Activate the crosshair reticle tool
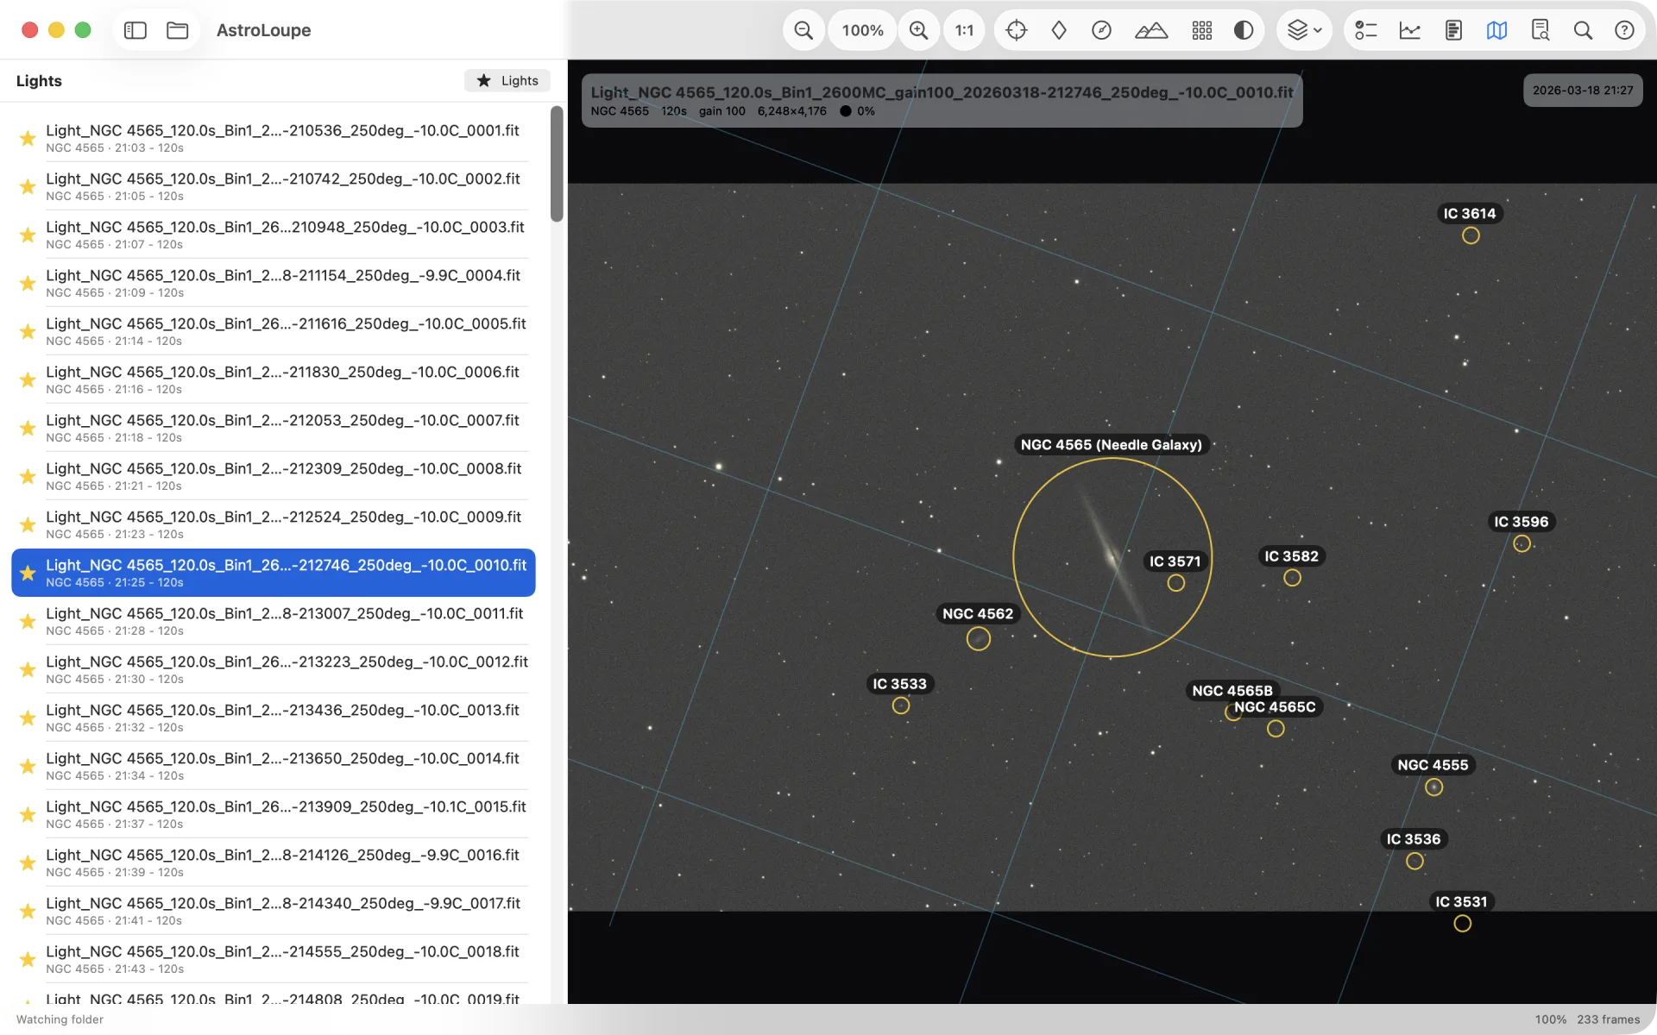This screenshot has height=1035, width=1657. click(1017, 30)
